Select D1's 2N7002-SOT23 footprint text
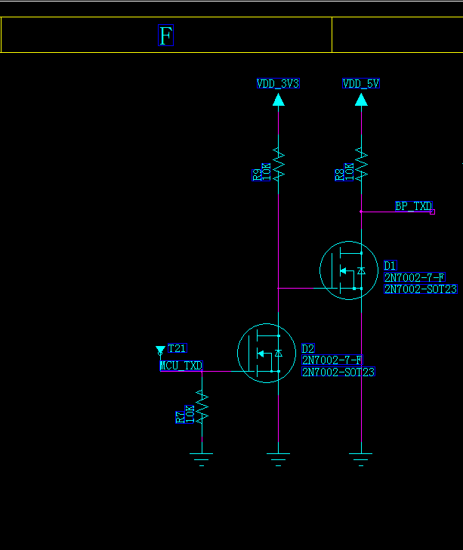Viewport: 463px width, 550px height. click(x=421, y=289)
